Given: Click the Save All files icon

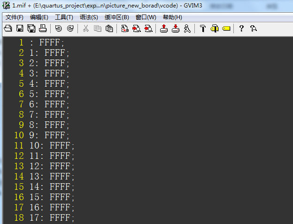Looking at the screenshot, I should pyautogui.click(x=31, y=29).
